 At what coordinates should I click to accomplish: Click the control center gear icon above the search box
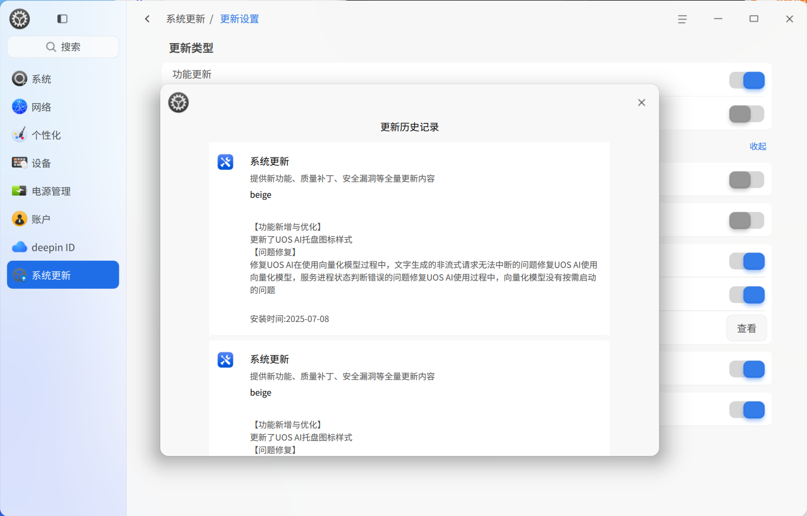tap(20, 19)
